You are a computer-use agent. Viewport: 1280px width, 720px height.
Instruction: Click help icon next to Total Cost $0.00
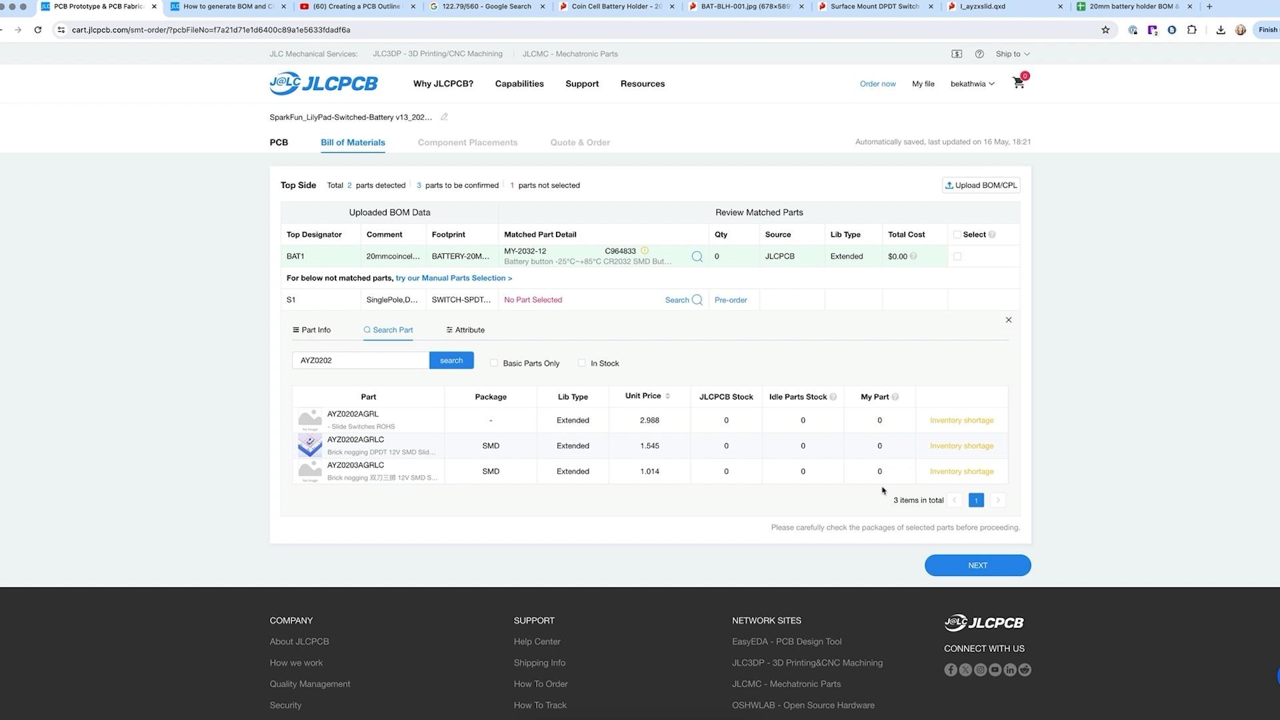[913, 256]
